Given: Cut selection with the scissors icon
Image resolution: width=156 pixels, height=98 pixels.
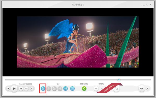Looking at the screenshot, I should pos(54,88).
